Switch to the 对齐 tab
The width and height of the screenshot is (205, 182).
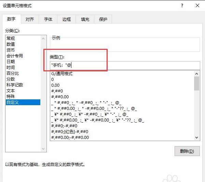[x=30, y=19]
